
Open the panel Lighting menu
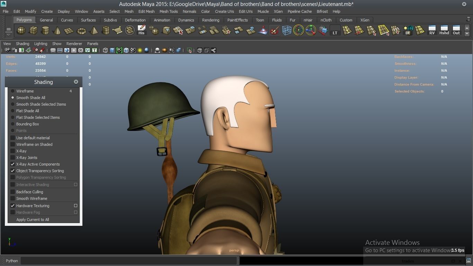coord(41,44)
